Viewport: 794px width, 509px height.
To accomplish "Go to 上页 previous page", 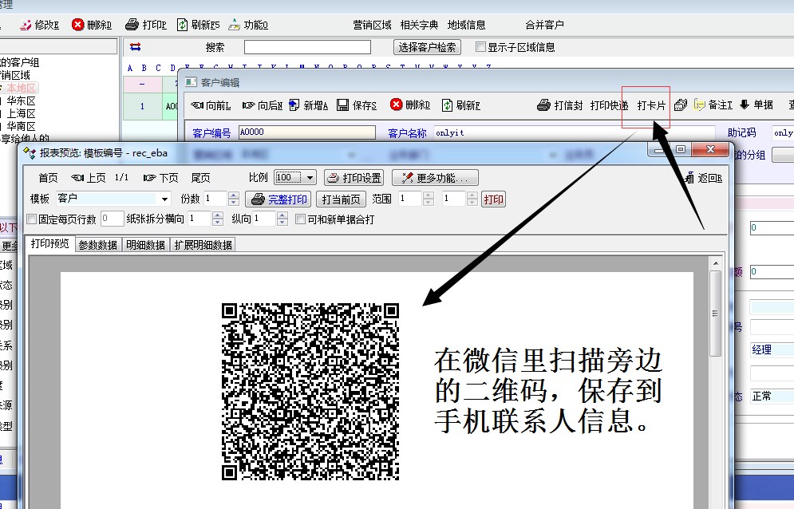I will [88, 178].
